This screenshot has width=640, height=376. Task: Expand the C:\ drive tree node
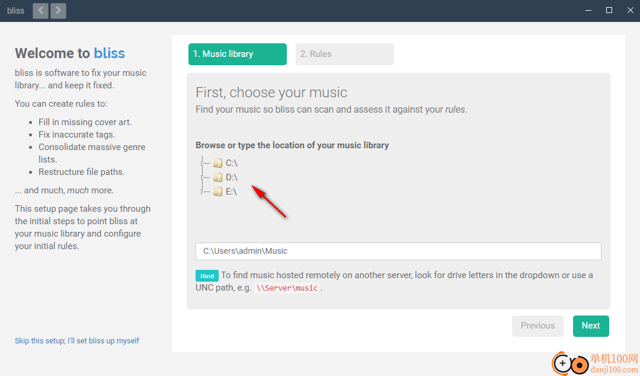click(202, 164)
